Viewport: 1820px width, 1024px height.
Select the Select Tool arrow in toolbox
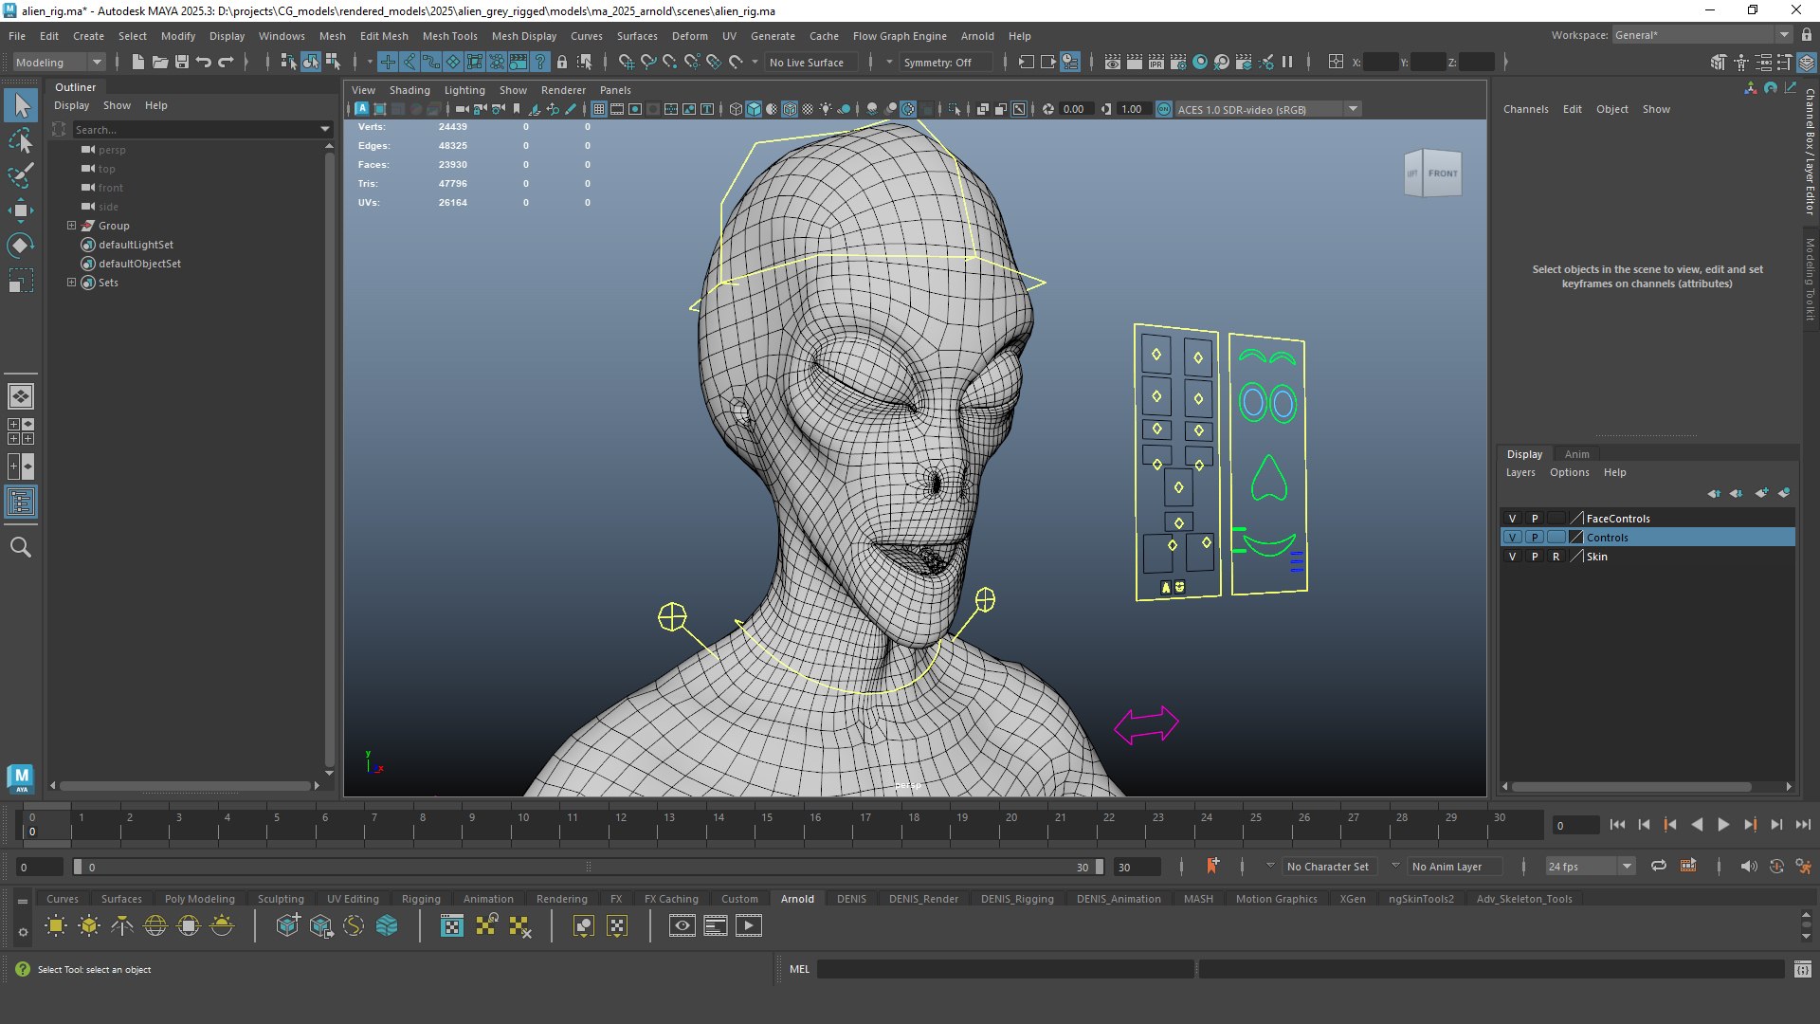pos(21,105)
